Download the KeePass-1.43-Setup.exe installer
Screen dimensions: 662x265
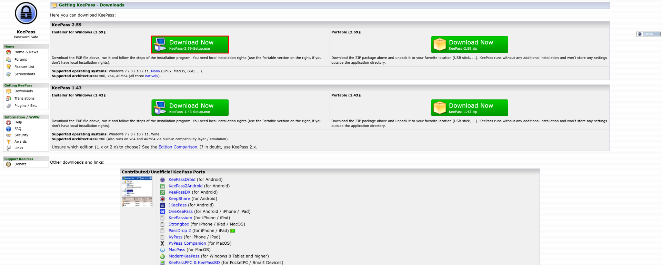[190, 108]
